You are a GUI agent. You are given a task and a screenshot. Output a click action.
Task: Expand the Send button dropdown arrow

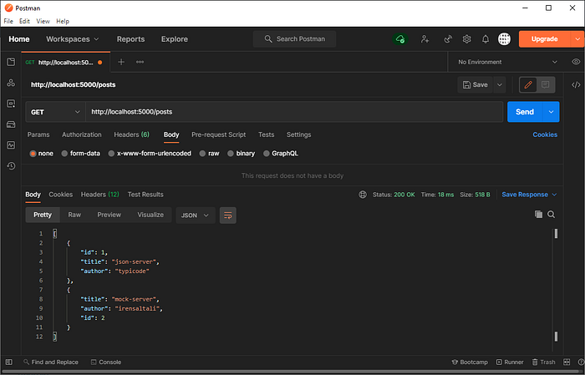point(551,112)
